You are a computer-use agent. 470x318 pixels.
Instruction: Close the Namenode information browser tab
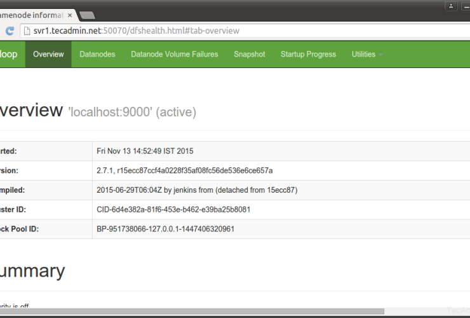coord(69,14)
